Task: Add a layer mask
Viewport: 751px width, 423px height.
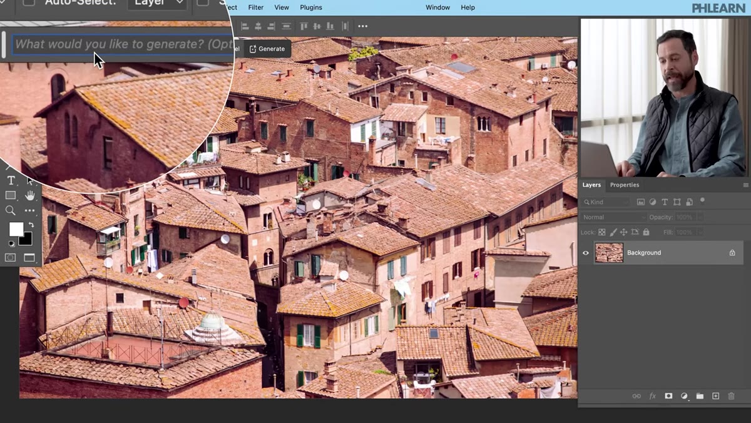Action: pyautogui.click(x=668, y=396)
